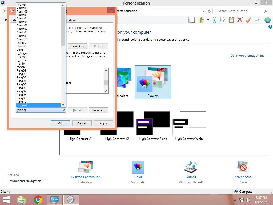Launch Google Chrome from the taskbar

[x=38, y=200]
